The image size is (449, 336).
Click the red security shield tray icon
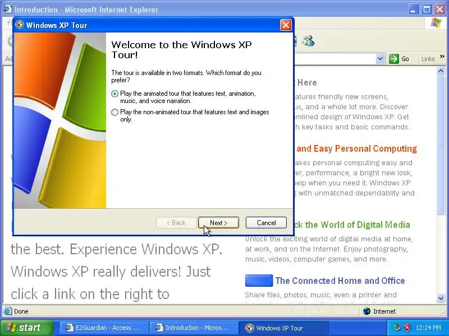pyautogui.click(x=407, y=328)
